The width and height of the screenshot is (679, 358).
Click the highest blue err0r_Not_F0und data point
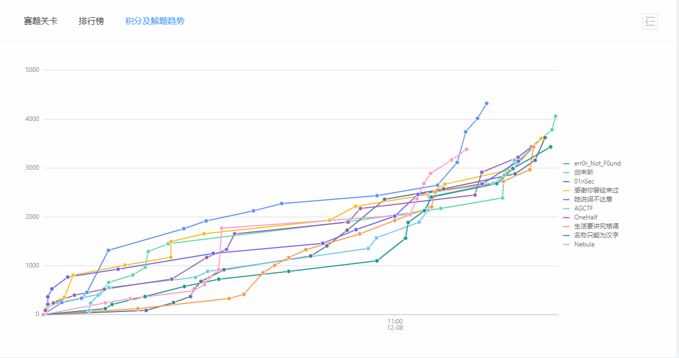pos(487,104)
